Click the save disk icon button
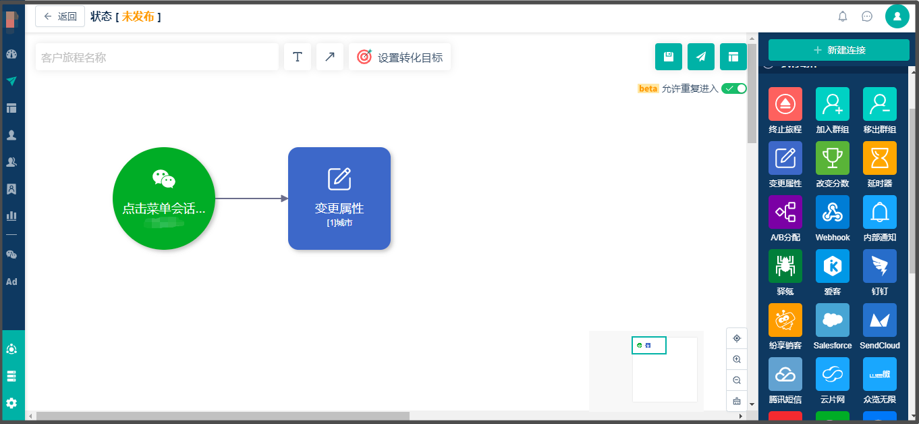 tap(669, 57)
